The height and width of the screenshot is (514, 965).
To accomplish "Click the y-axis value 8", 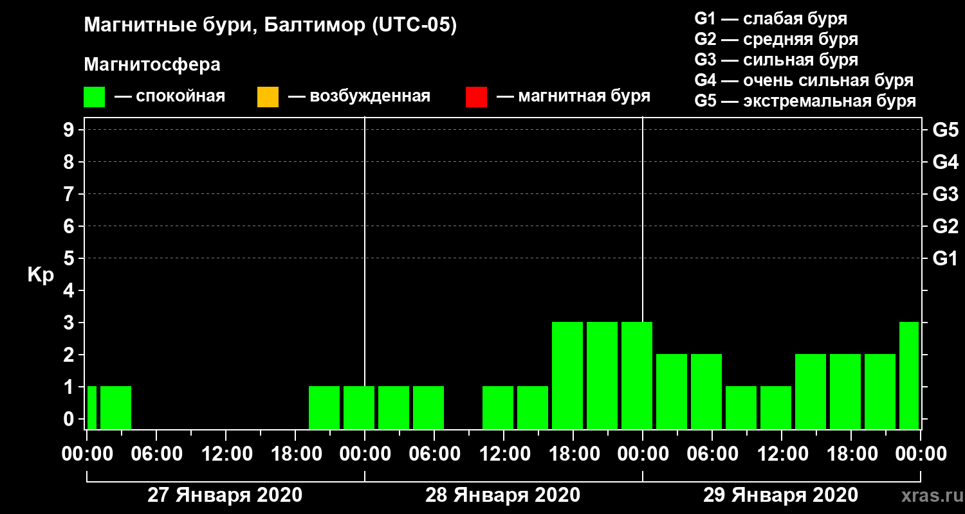I will 70,162.
